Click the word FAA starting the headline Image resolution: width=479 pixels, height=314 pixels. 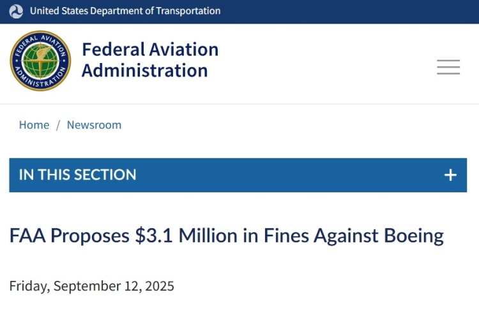click(x=27, y=236)
